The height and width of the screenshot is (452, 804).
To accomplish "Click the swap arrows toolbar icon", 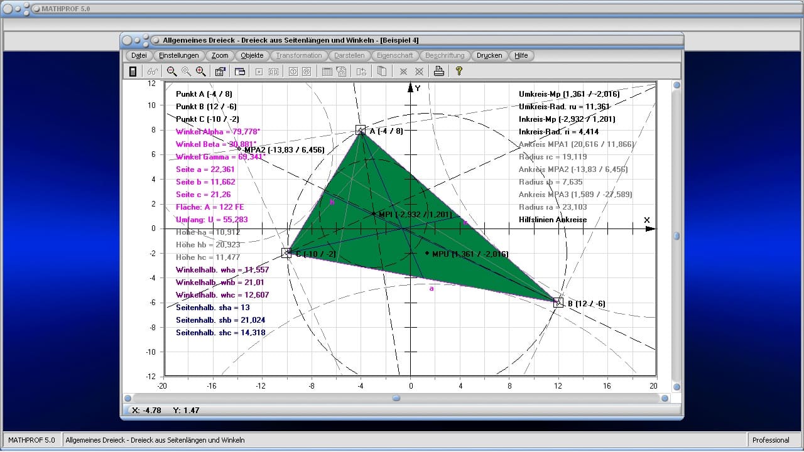I will [361, 72].
